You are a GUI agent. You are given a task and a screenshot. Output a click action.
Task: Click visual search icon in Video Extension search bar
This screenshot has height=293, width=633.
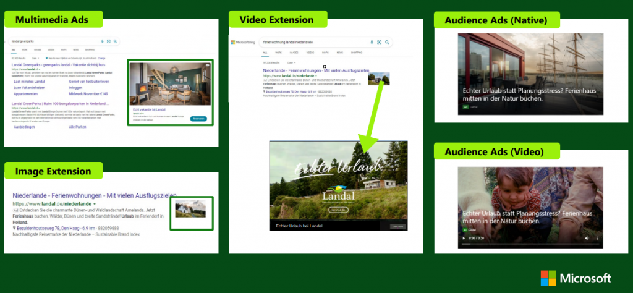point(379,42)
